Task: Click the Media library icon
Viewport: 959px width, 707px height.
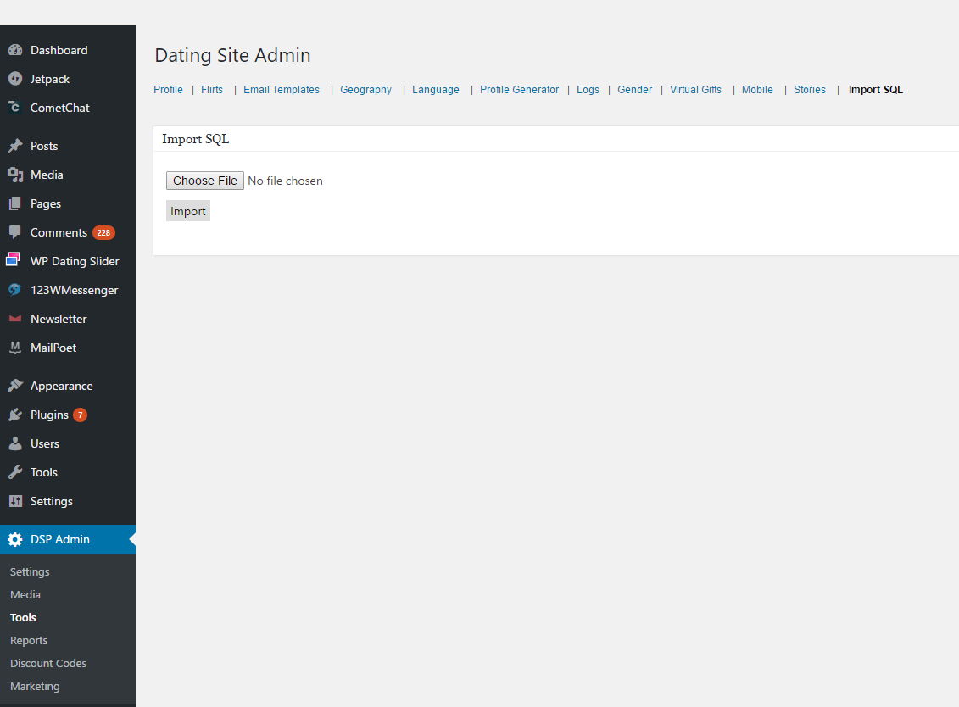Action: click(x=15, y=175)
